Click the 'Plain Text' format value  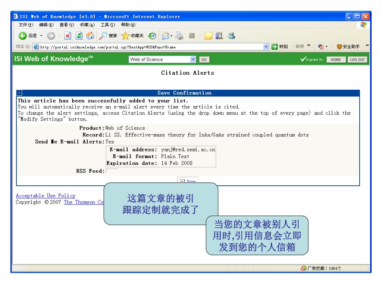point(175,157)
